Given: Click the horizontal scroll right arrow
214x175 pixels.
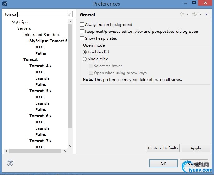Looking at the screenshot, I should click(65, 151).
